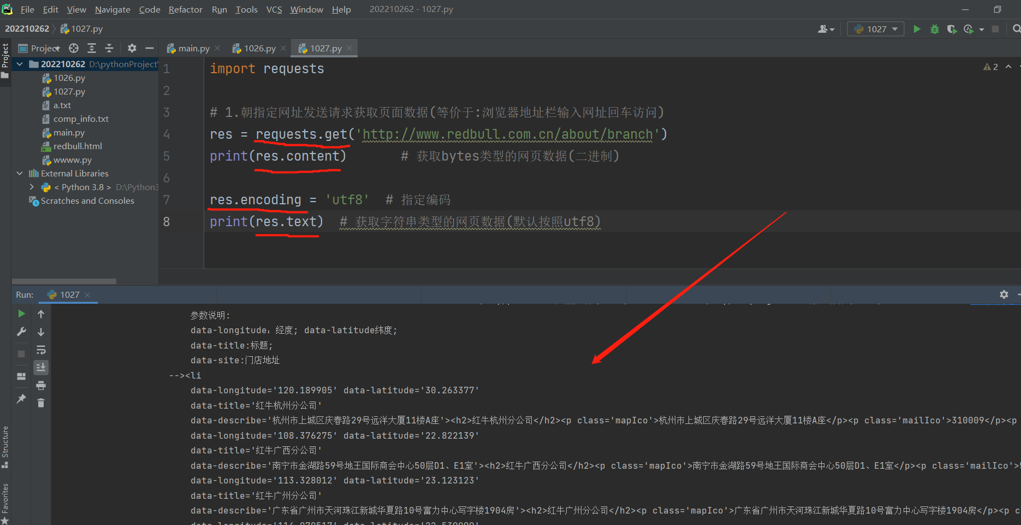Image resolution: width=1021 pixels, height=525 pixels.
Task: Click the Project panel horizontal scrollbar
Action: point(64,281)
